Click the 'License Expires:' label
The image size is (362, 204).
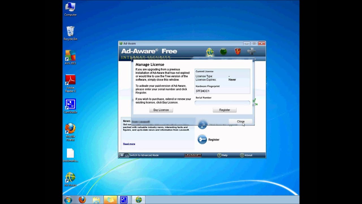206,80
